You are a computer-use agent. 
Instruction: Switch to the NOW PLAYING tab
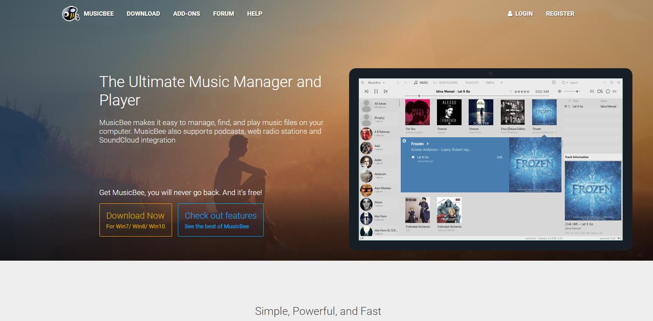[x=445, y=83]
